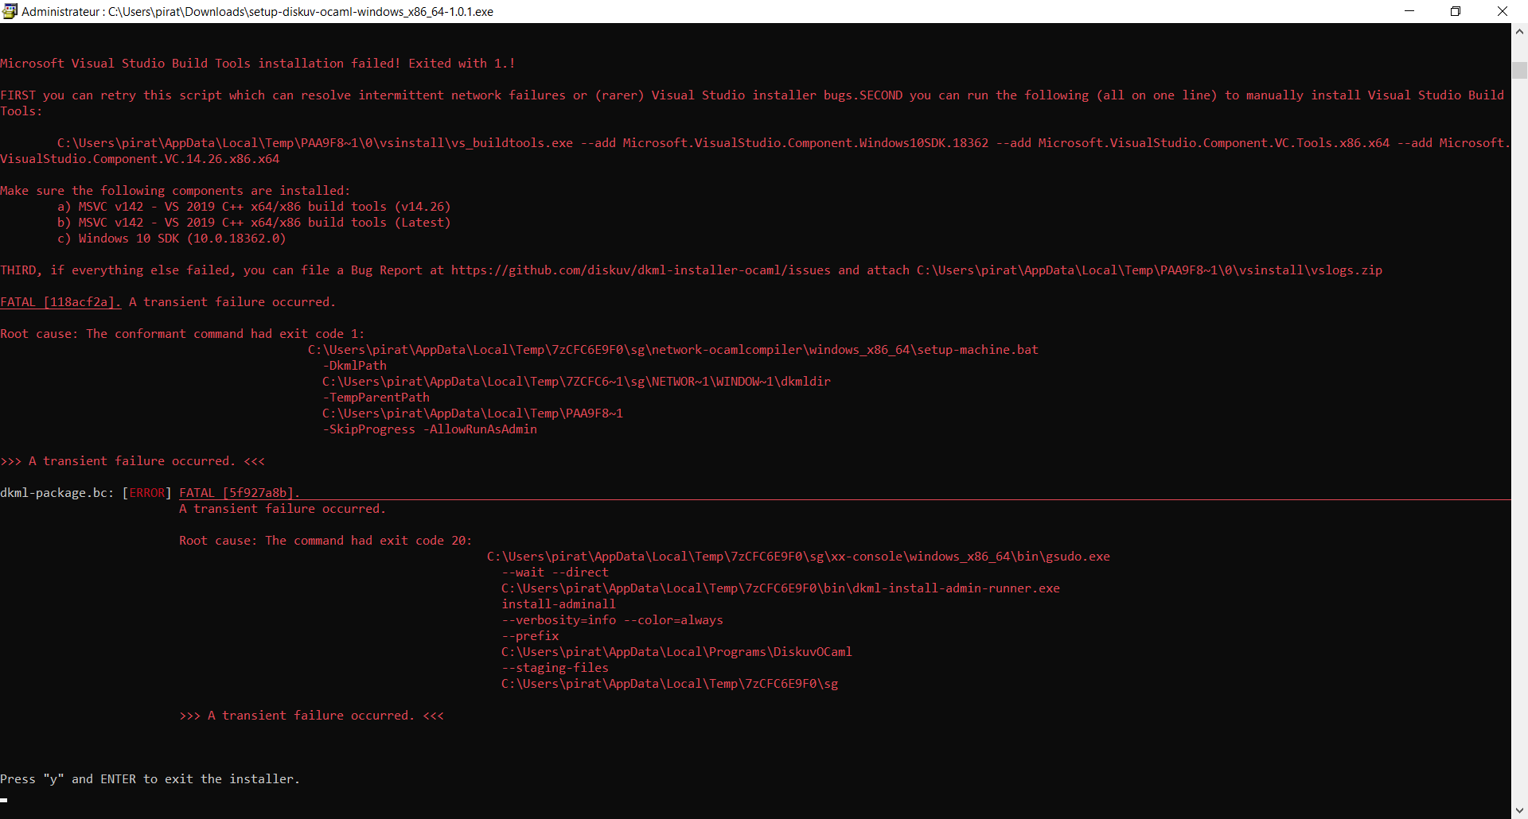Click the dkml-install-admin-runner.exe path

coord(781,588)
